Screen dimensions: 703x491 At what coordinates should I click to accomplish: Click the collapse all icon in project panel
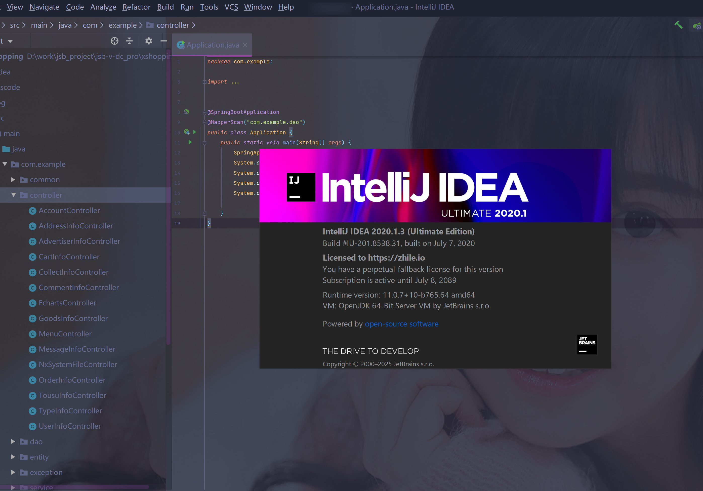pyautogui.click(x=130, y=41)
